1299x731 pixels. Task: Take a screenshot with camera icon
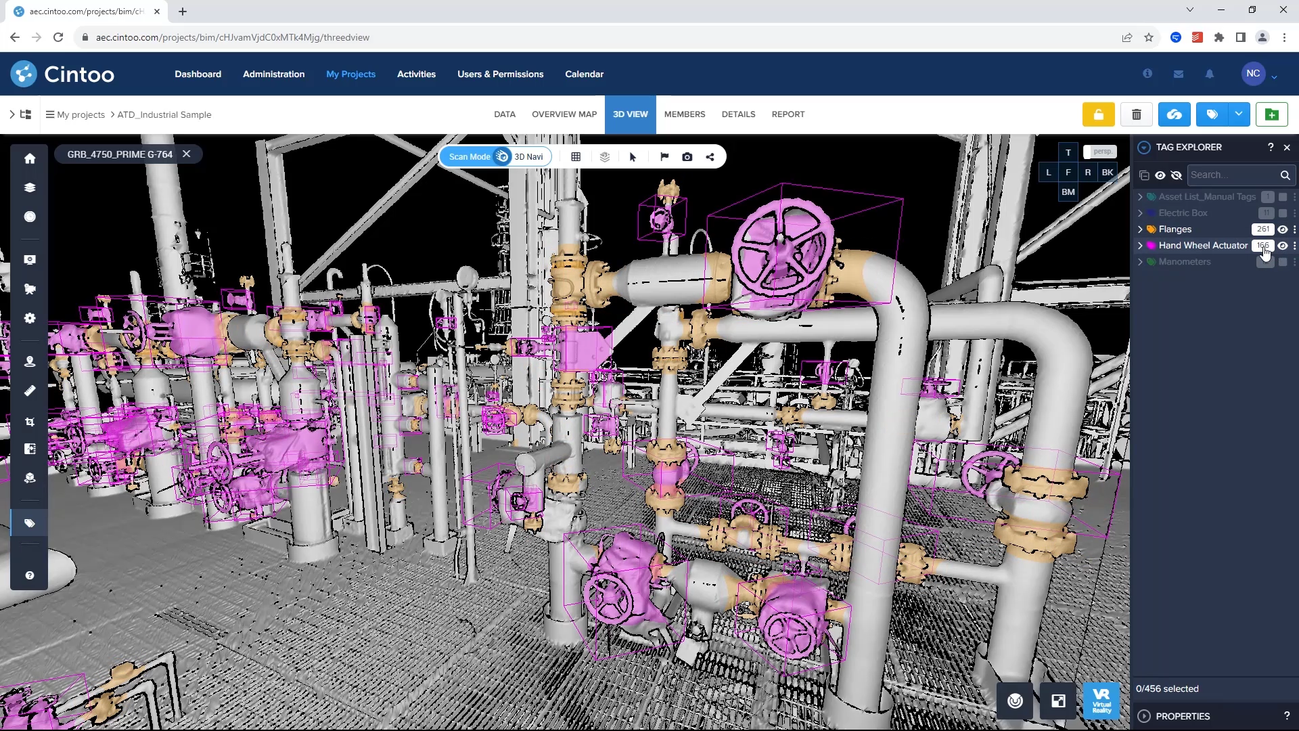point(687,157)
